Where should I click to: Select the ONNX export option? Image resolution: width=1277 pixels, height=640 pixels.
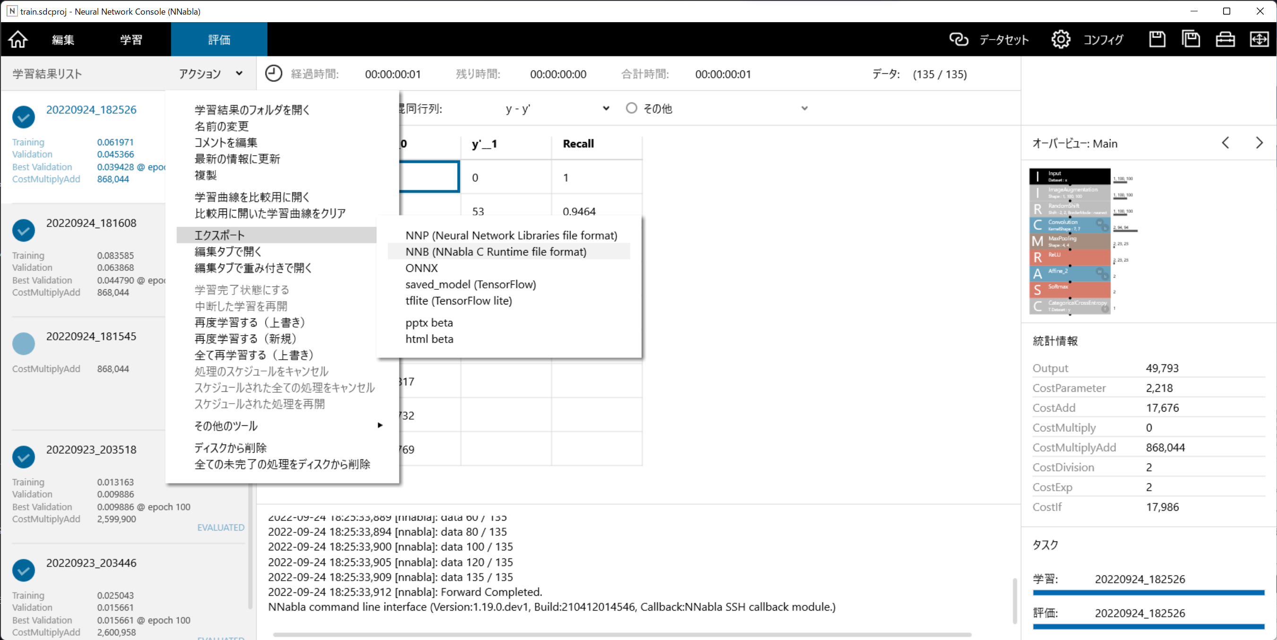point(421,268)
